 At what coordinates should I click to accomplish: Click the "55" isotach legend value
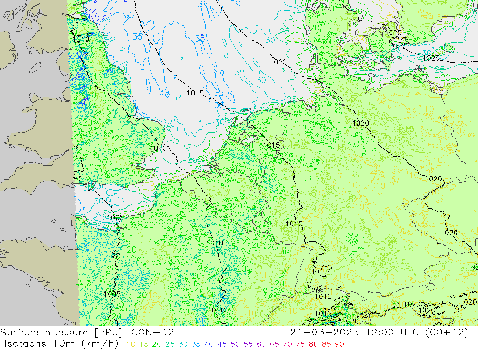[248, 344]
